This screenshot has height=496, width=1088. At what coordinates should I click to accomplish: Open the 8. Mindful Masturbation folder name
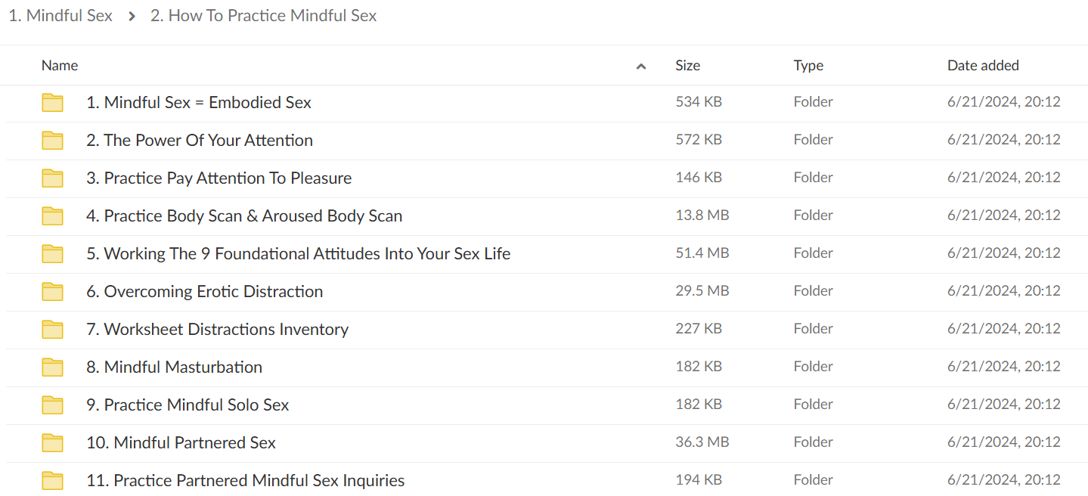pyautogui.click(x=175, y=367)
